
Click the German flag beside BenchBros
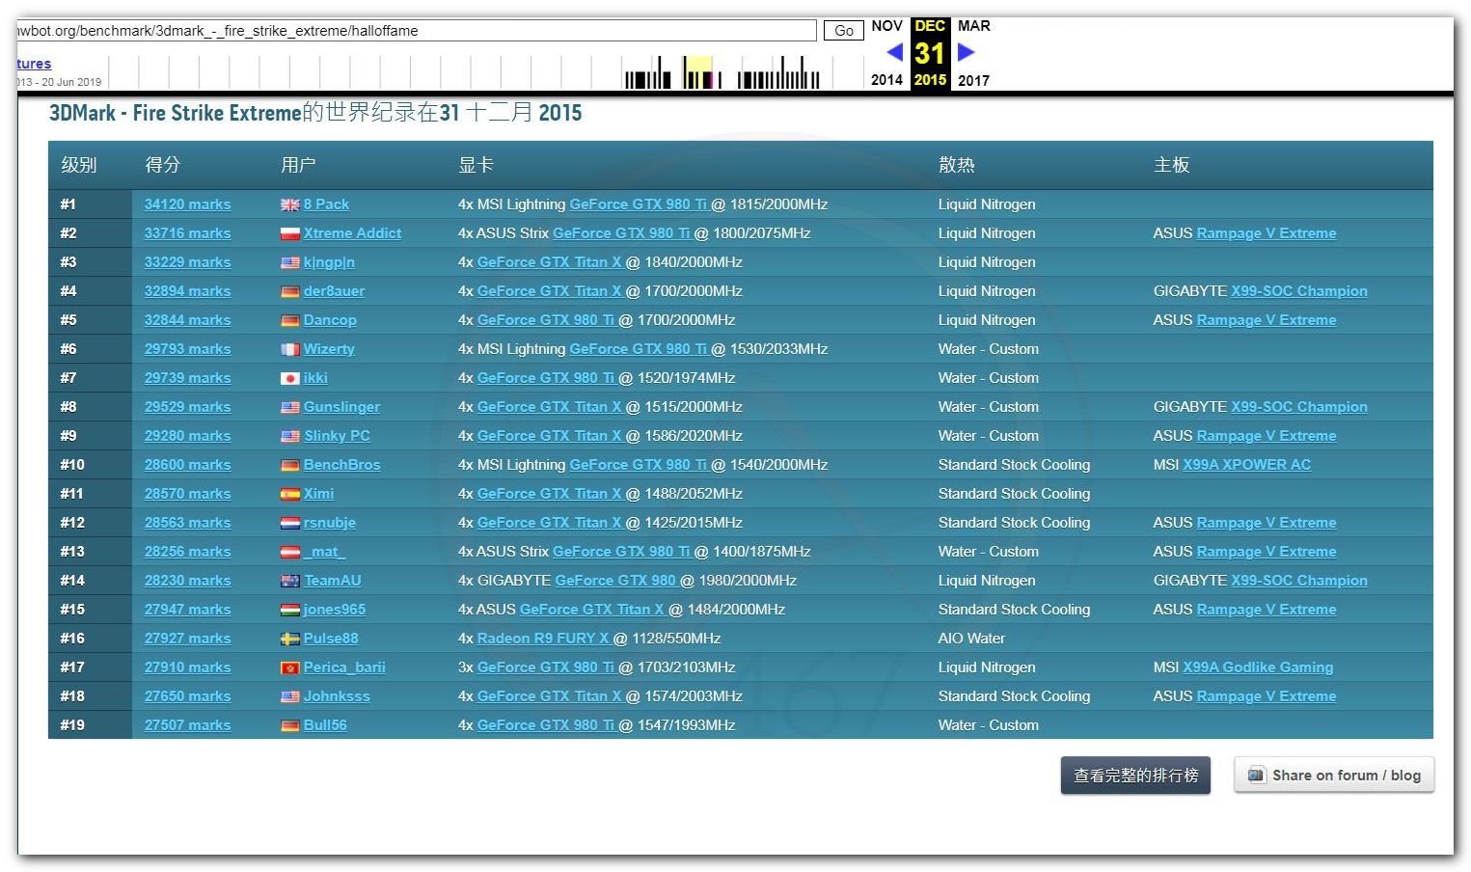click(289, 465)
